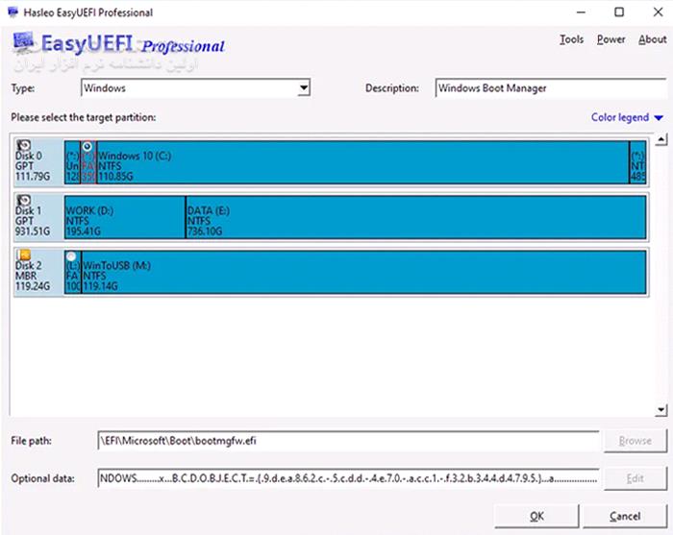
Task: Expand the Color legend arrow
Action: pos(659,117)
